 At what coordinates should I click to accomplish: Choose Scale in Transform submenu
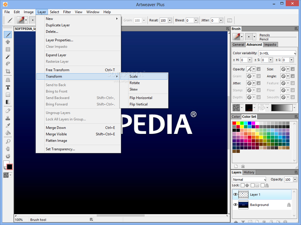tap(144, 76)
